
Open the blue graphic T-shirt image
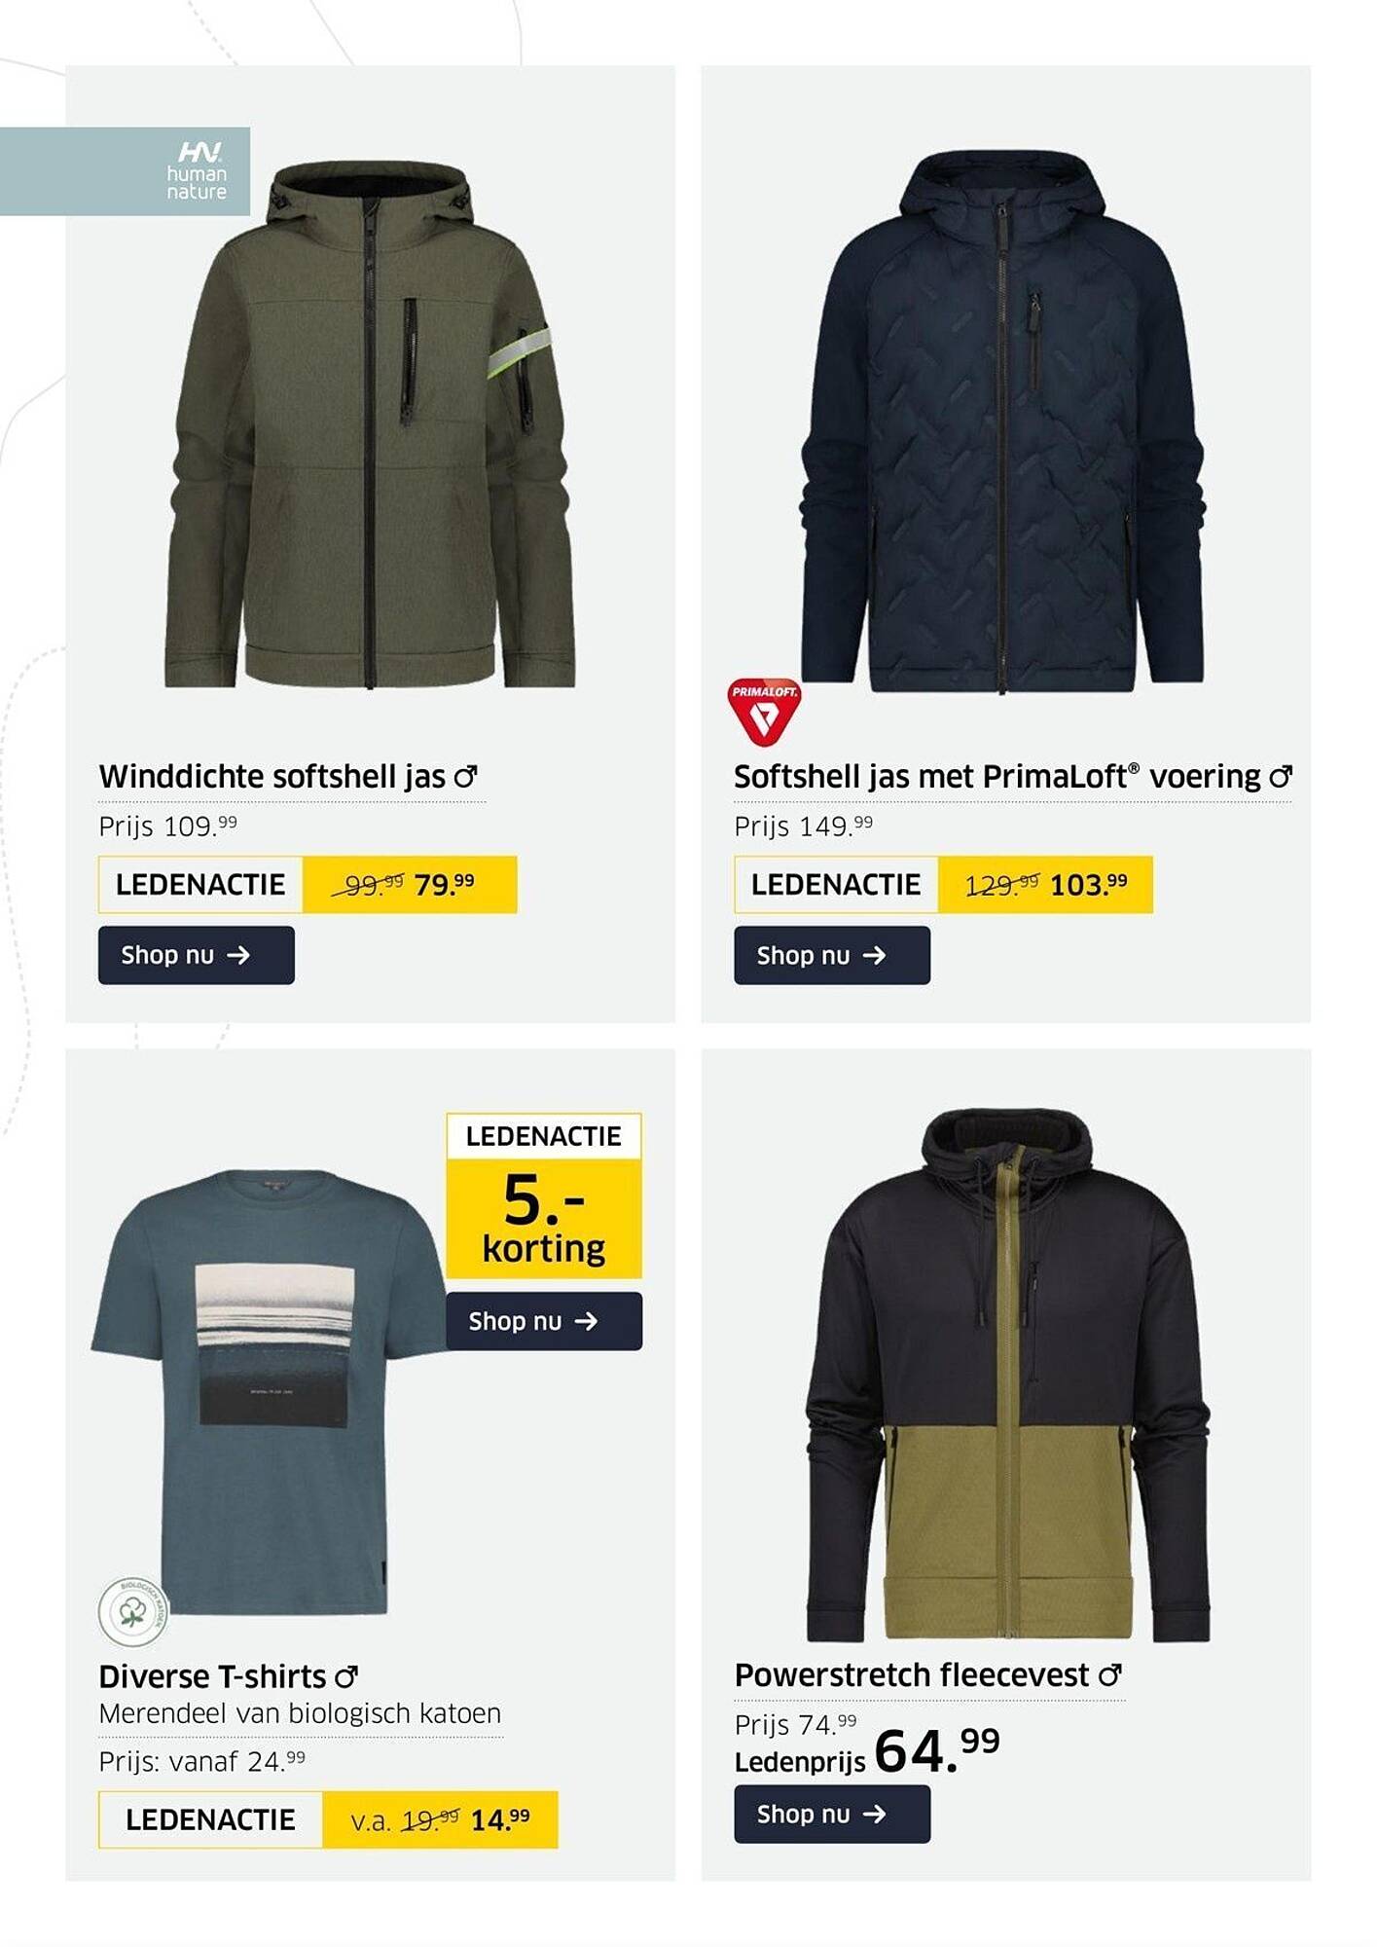(x=263, y=1392)
